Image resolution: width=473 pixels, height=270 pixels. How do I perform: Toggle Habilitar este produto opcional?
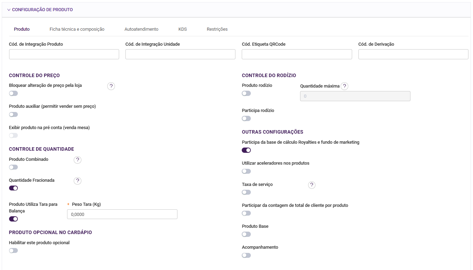[x=13, y=250]
